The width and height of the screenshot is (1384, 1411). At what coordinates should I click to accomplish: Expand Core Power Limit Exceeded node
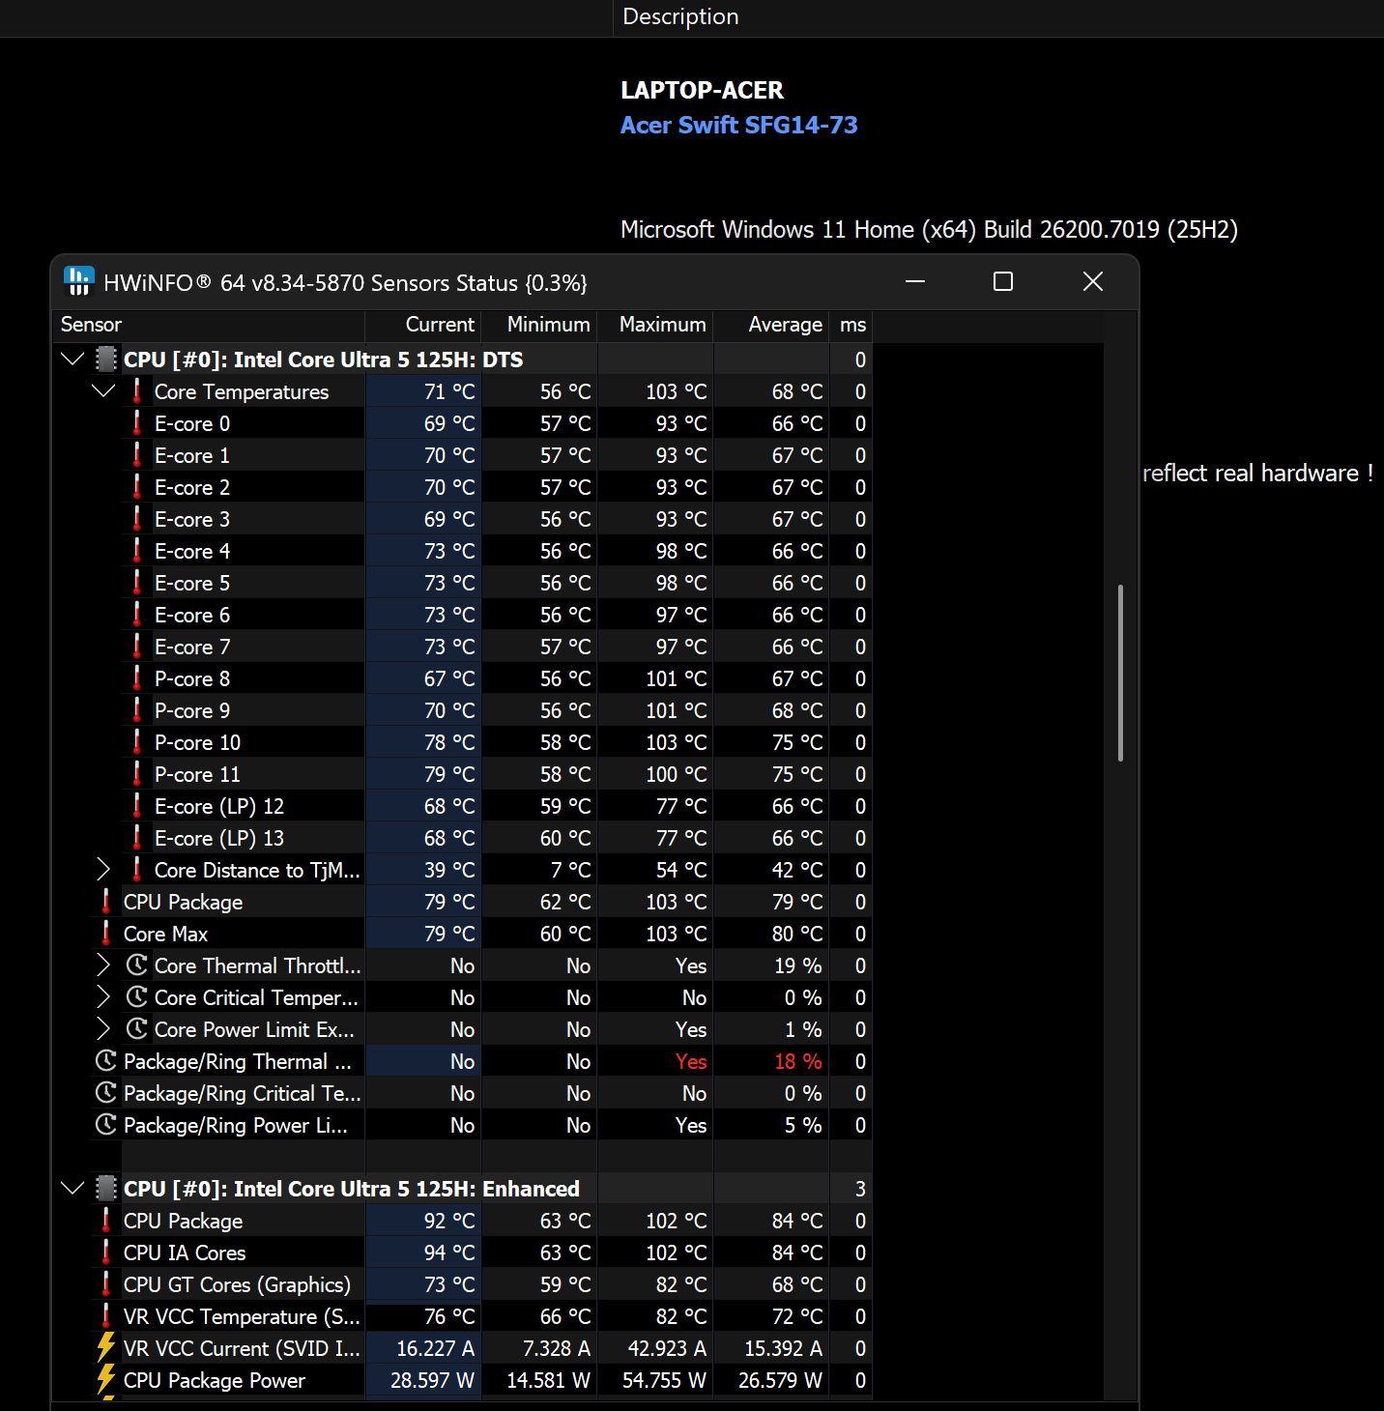[103, 1029]
